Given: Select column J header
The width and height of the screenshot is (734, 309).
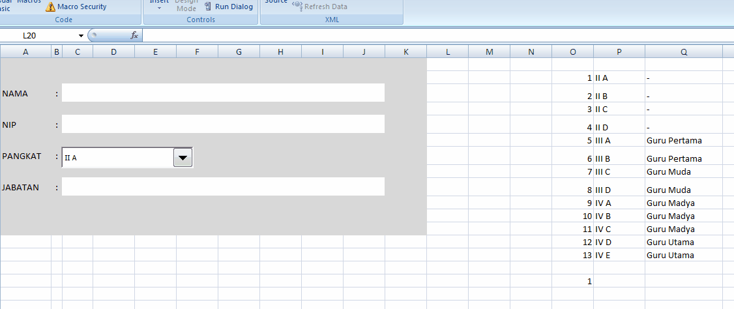Looking at the screenshot, I should (x=364, y=52).
